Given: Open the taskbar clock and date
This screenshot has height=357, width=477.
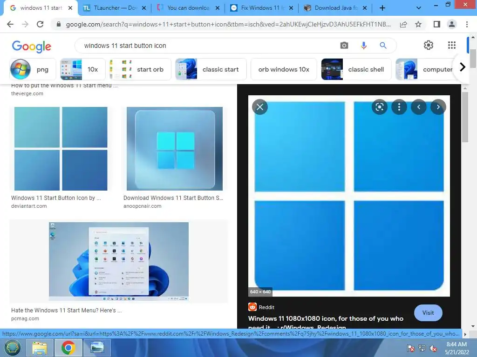Looking at the screenshot, I should [x=457, y=348].
